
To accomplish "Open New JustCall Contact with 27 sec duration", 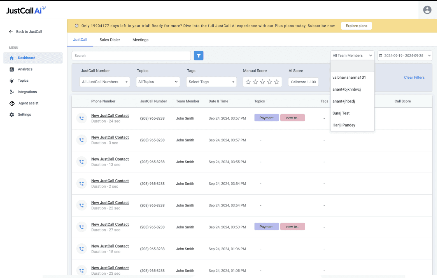I will point(110,225).
